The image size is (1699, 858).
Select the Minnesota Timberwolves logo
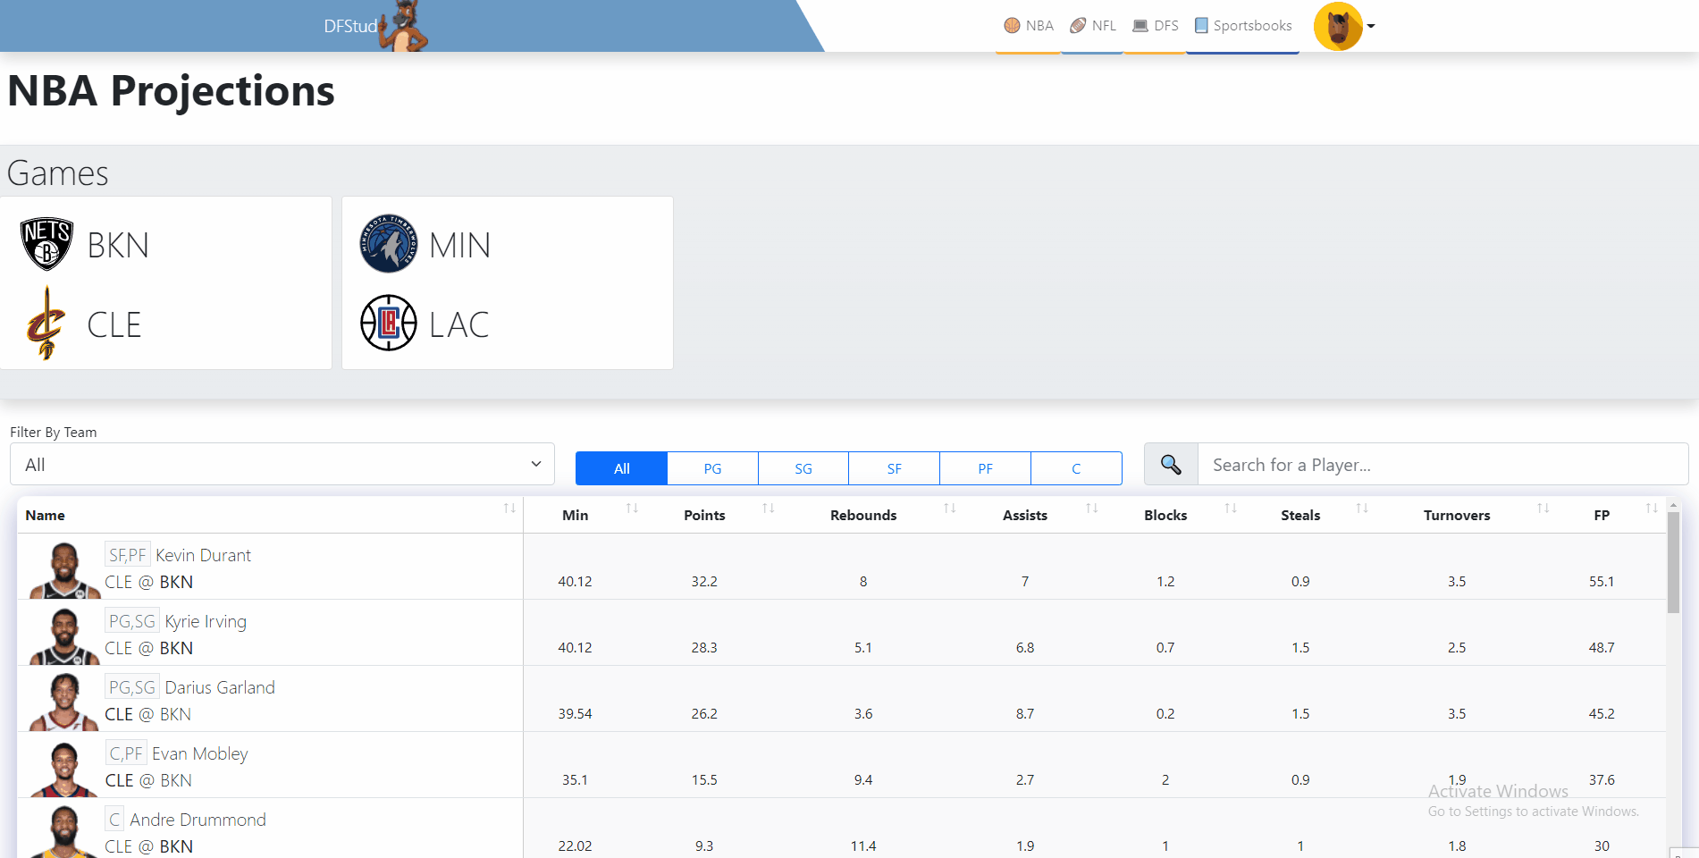pyautogui.click(x=389, y=244)
